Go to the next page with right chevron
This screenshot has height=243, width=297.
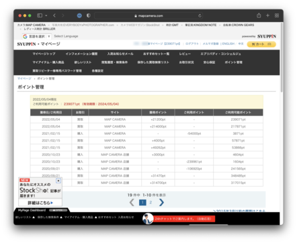click(x=161, y=203)
